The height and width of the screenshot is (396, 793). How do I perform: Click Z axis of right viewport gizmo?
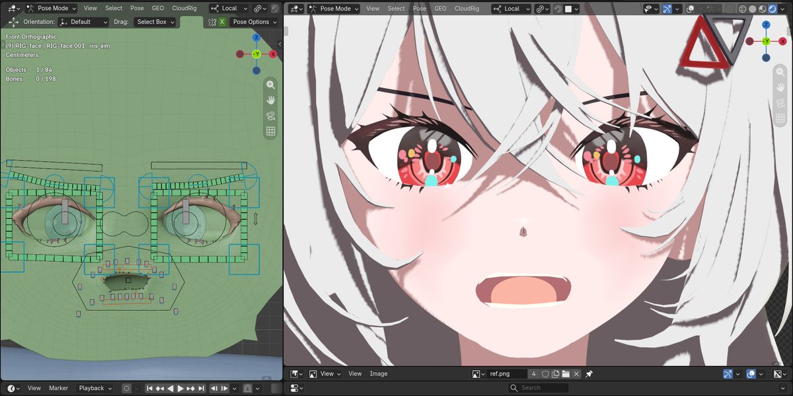(766, 25)
